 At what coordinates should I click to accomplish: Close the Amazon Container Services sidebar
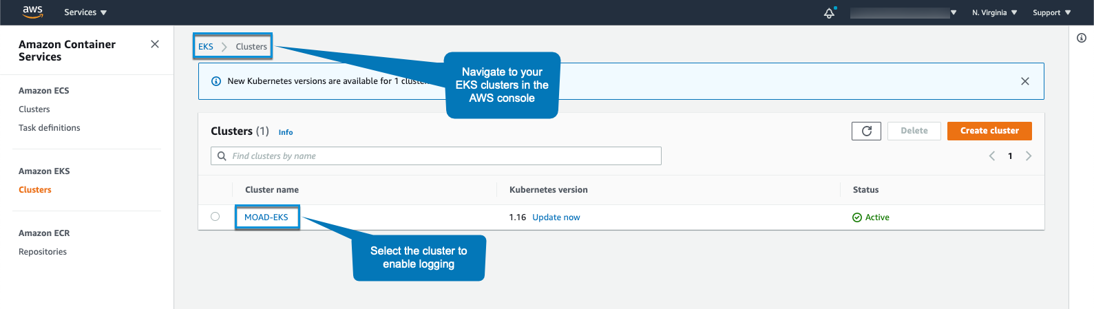[x=155, y=44]
